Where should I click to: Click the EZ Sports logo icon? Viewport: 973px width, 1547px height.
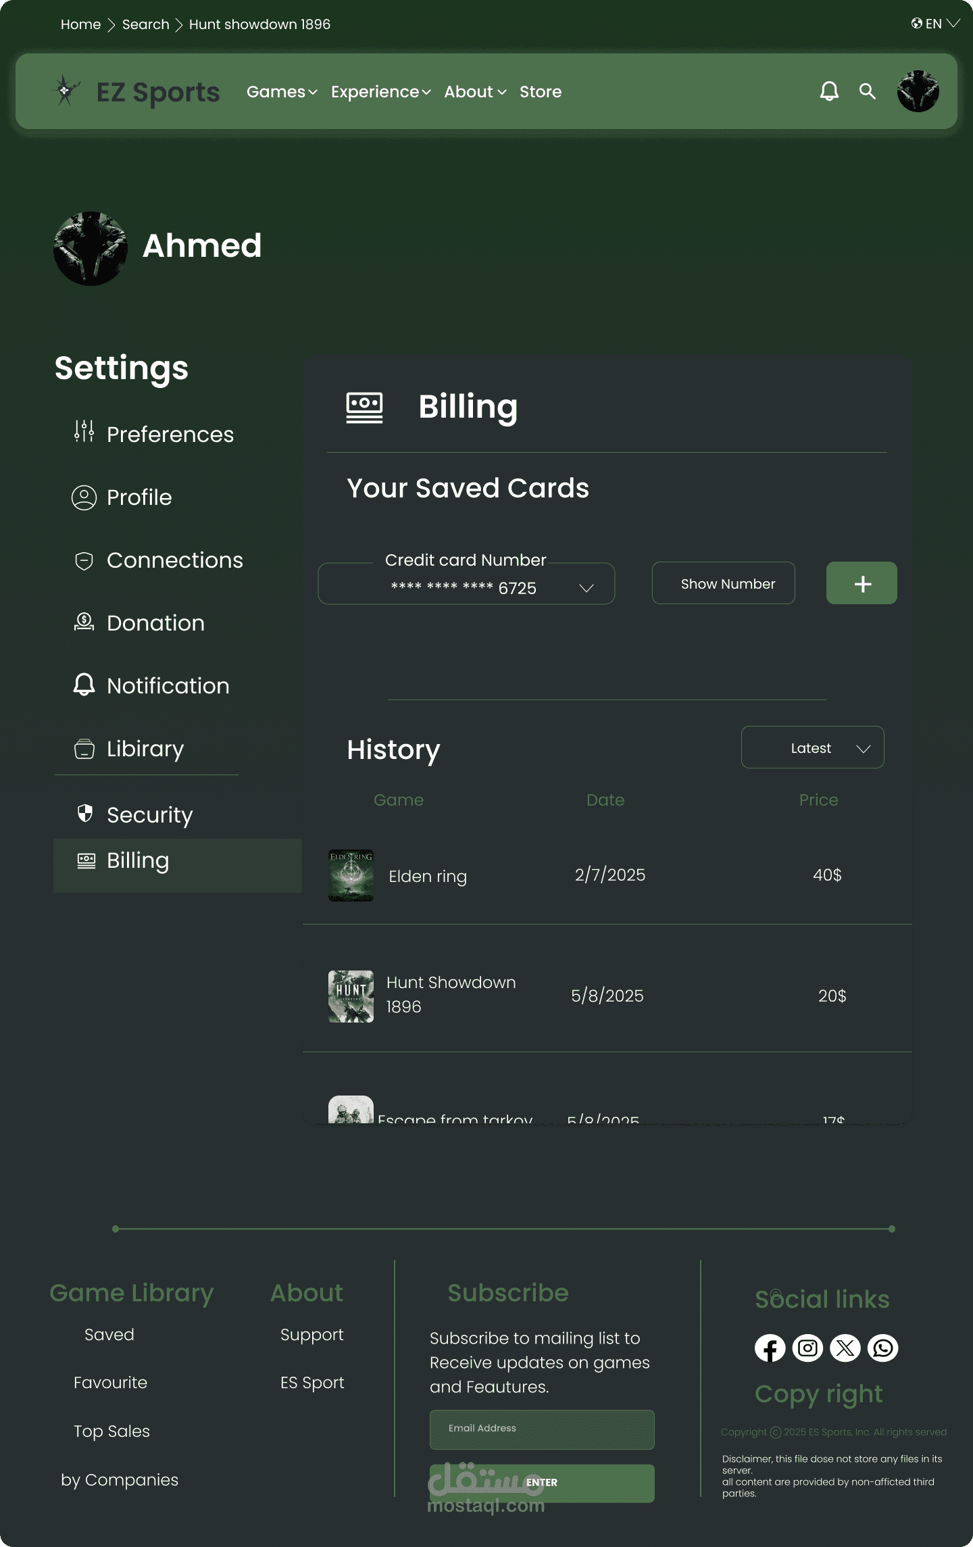(65, 91)
